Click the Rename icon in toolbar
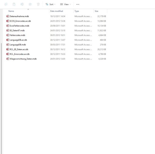The height and width of the screenshot is (154, 155). [x=22, y=4]
